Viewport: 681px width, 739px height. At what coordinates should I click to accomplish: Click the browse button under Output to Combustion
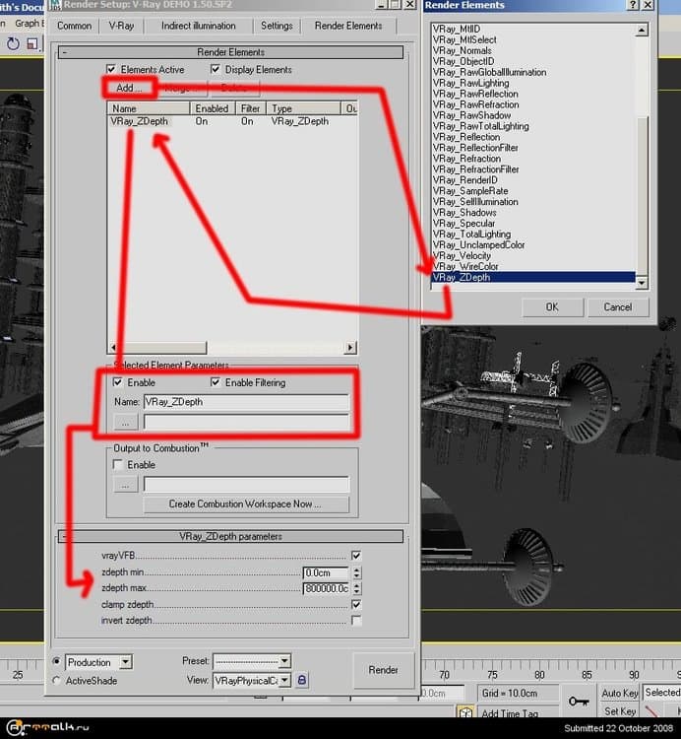point(125,485)
